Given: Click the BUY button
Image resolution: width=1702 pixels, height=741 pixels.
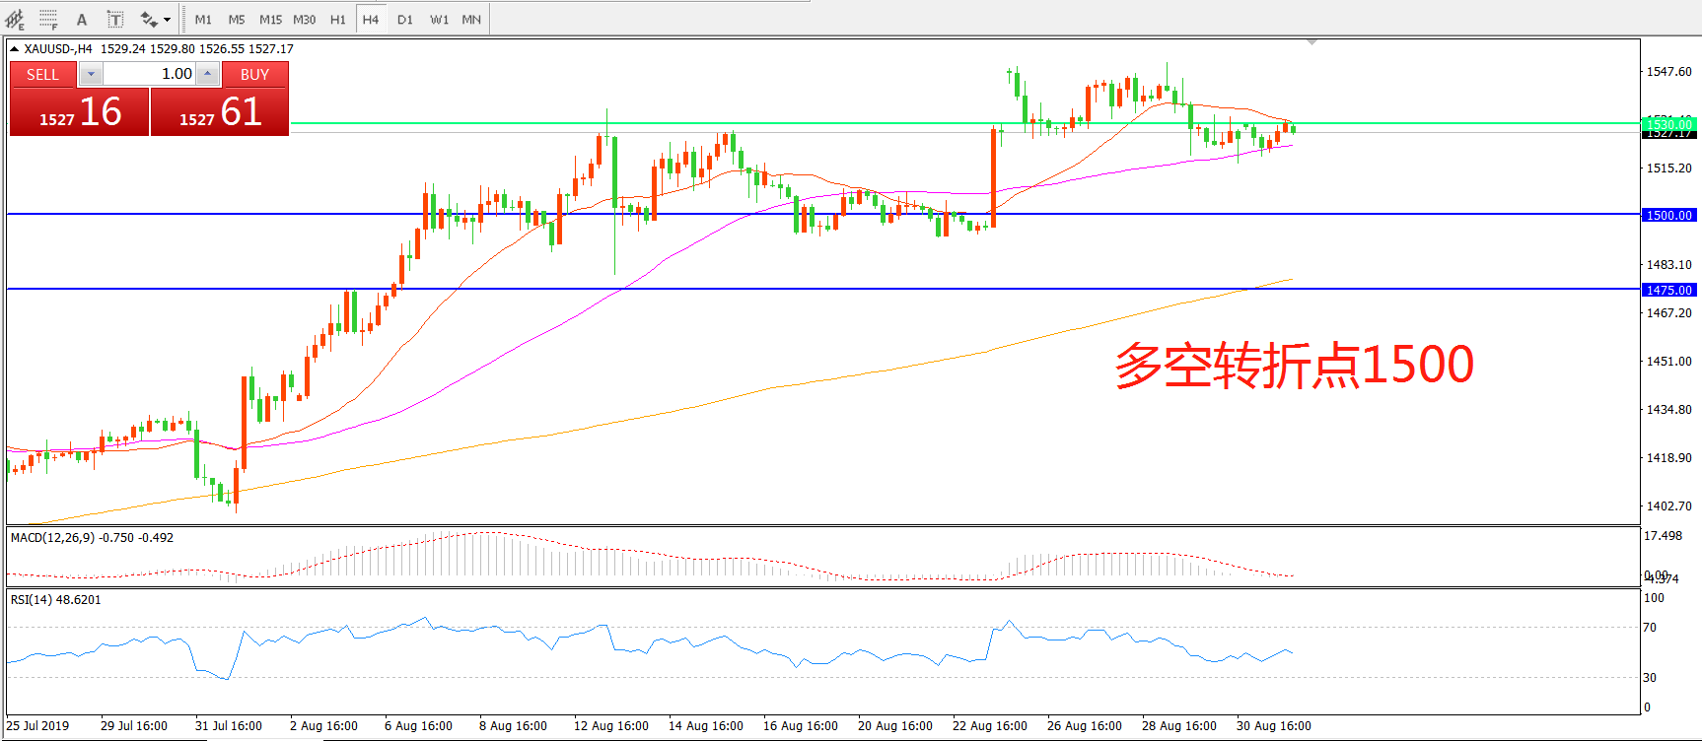Looking at the screenshot, I should pos(254,74).
